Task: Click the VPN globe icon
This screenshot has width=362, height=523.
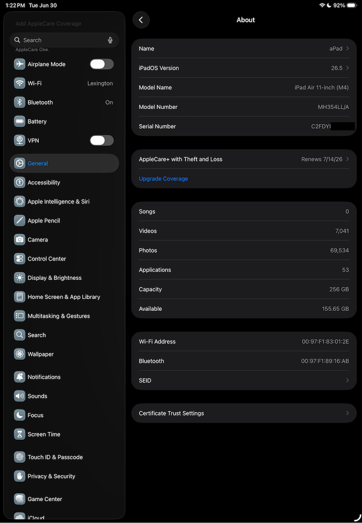Action: click(x=20, y=140)
